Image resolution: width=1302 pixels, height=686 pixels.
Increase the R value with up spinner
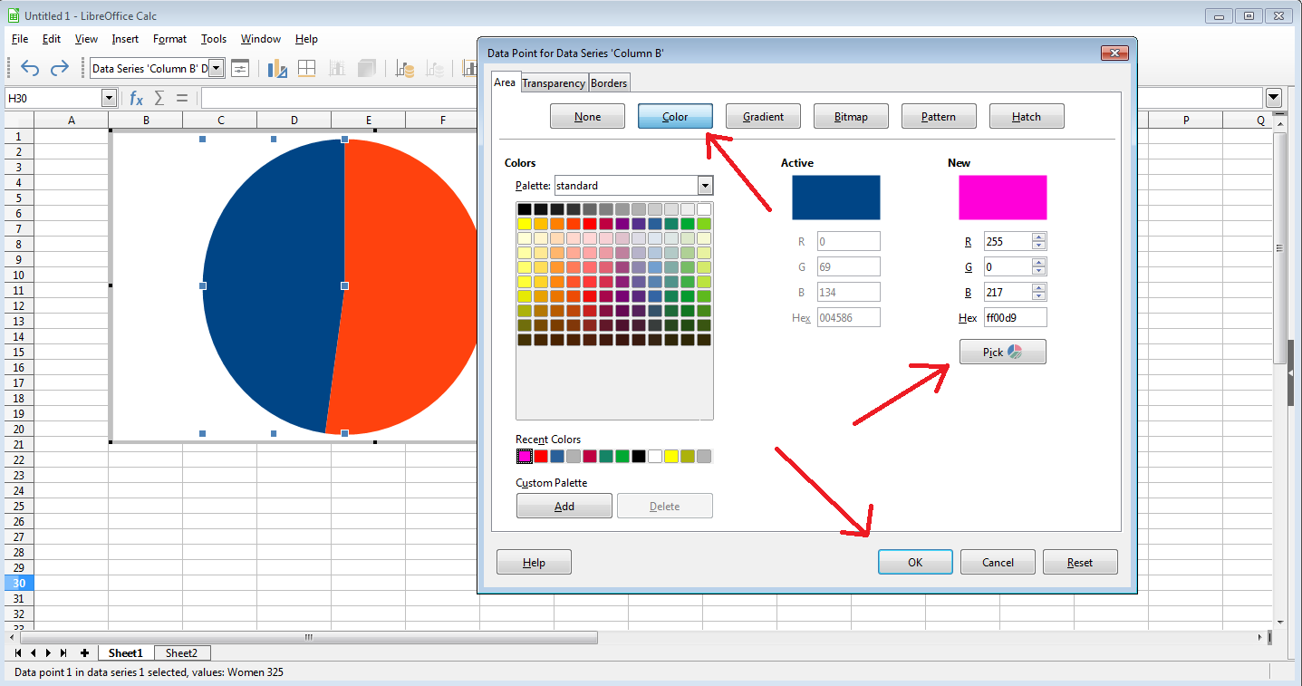1039,237
